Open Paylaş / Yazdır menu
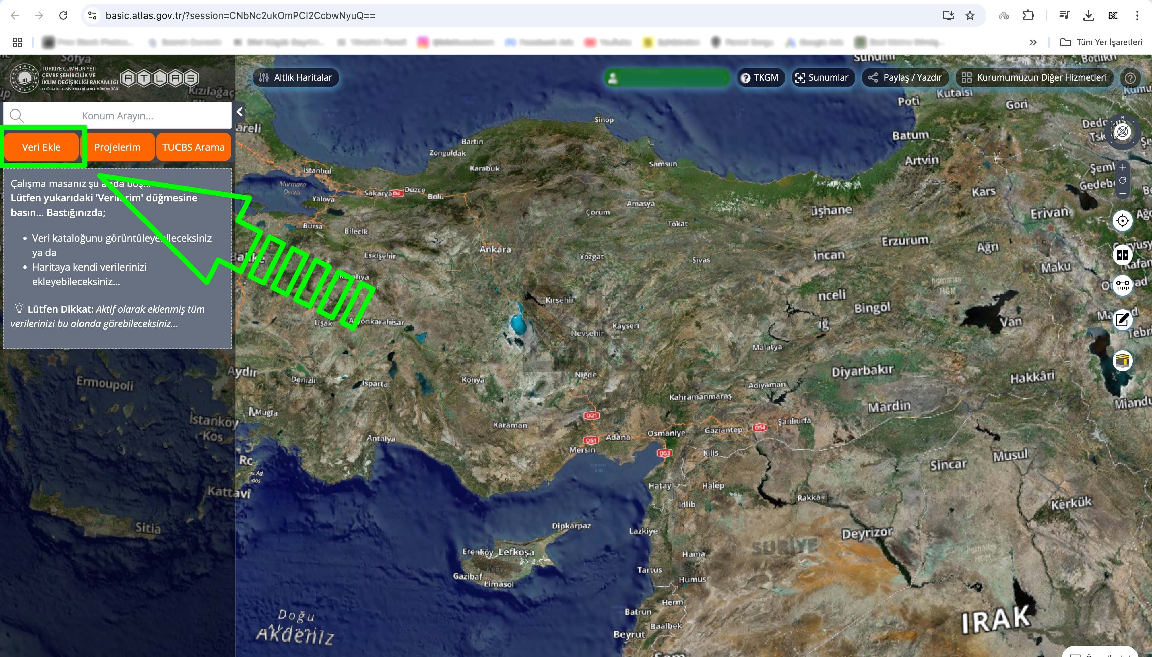 point(905,77)
